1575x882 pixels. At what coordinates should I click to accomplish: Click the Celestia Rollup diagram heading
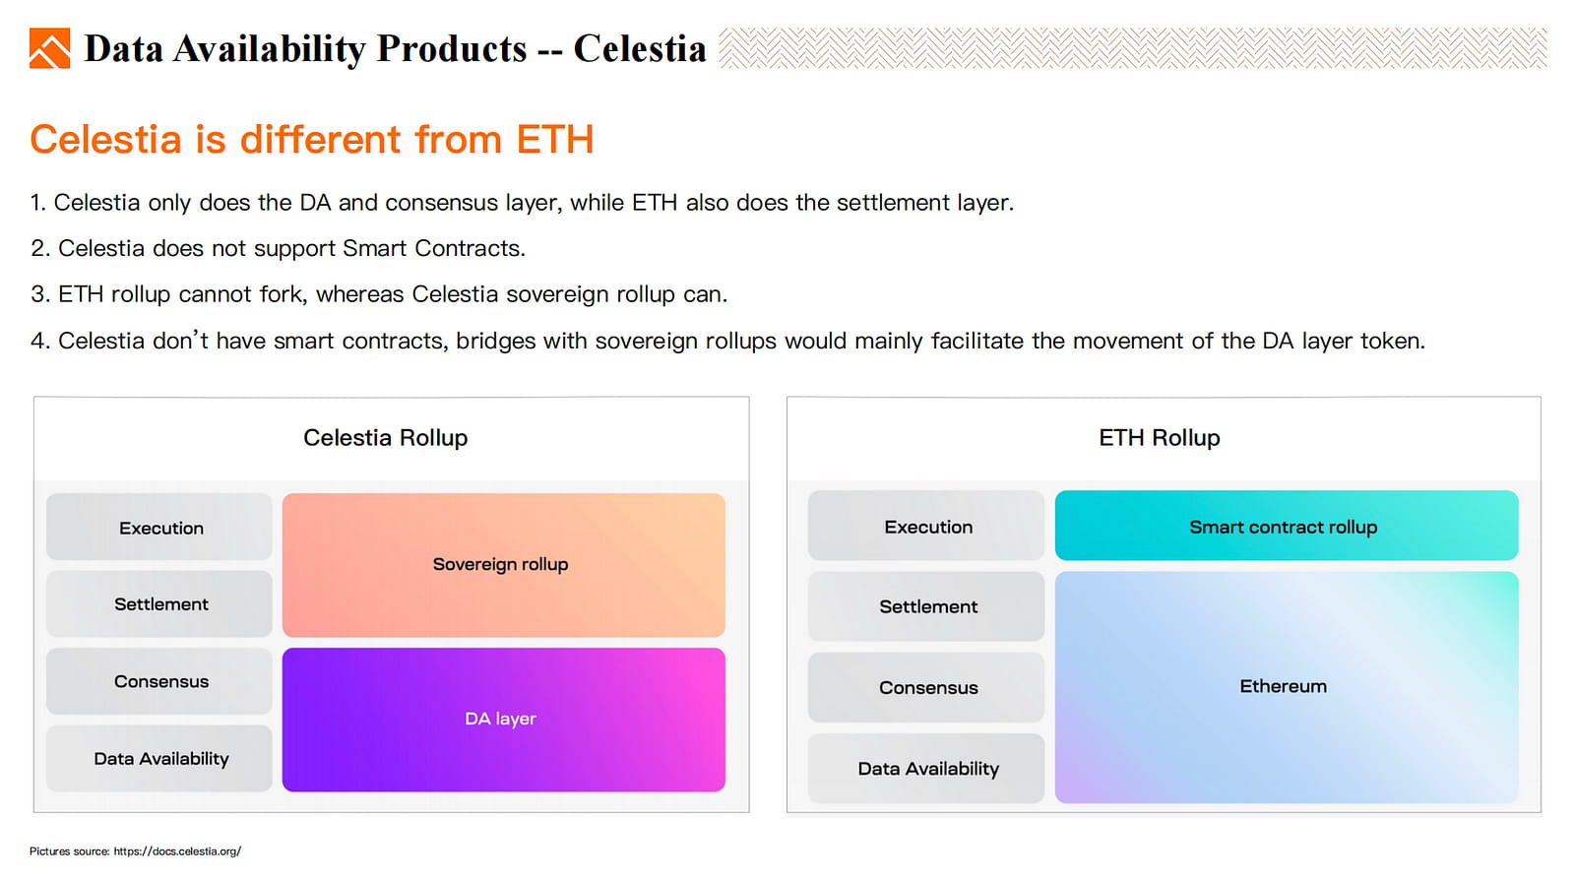[x=386, y=438]
